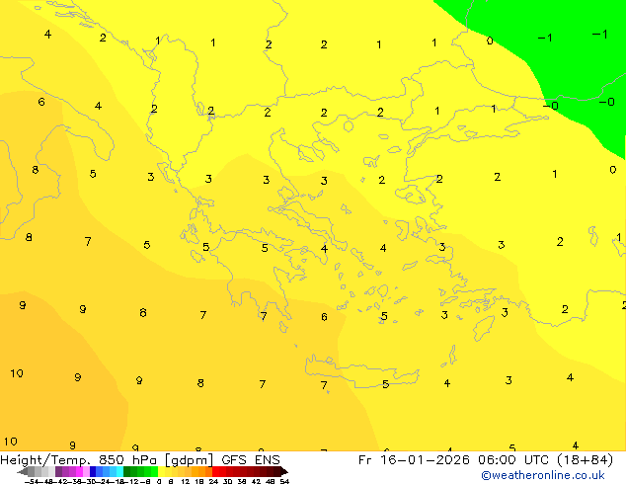The image size is (626, 484).
Task: Click the '-54' legend scale label
Action: [x=32, y=481]
